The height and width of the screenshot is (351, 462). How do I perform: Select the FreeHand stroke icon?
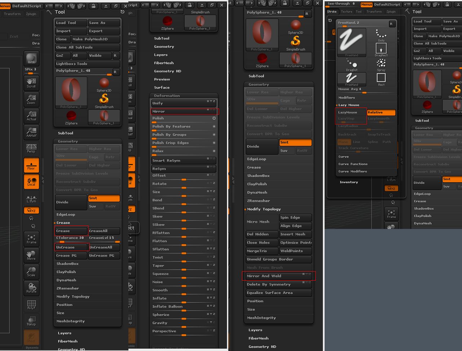point(351,41)
